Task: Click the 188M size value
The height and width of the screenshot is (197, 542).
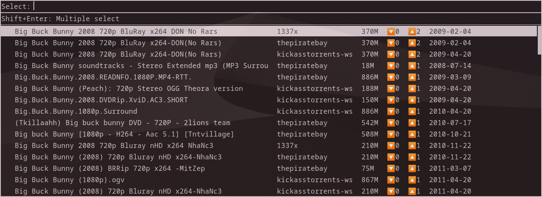Action: pyautogui.click(x=370, y=88)
